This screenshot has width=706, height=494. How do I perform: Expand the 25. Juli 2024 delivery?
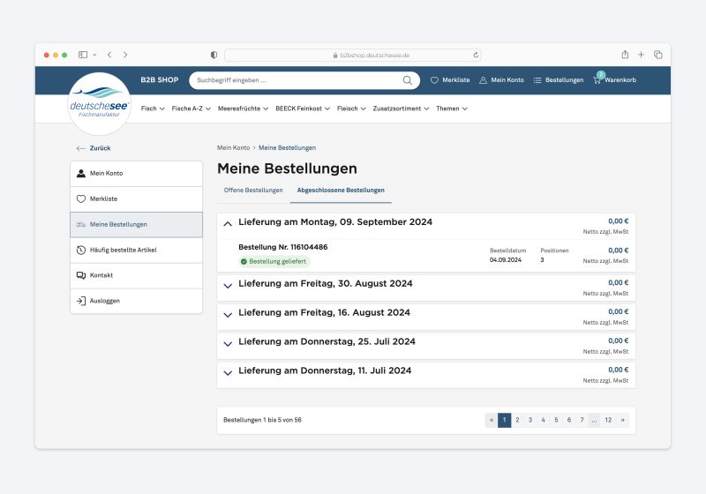tap(228, 344)
